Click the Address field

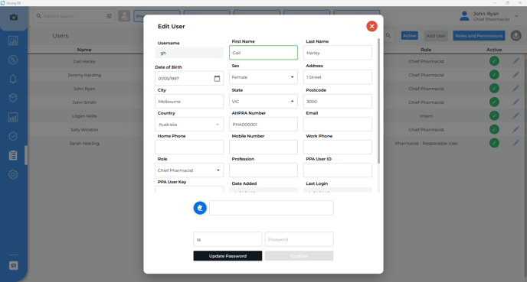pos(338,77)
